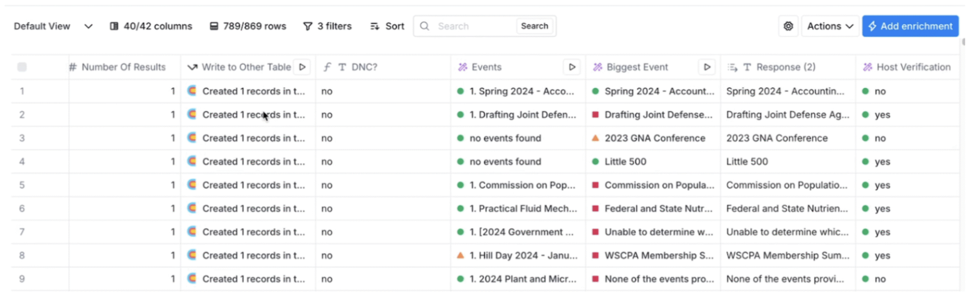Click the DNC? formula icon

point(327,67)
